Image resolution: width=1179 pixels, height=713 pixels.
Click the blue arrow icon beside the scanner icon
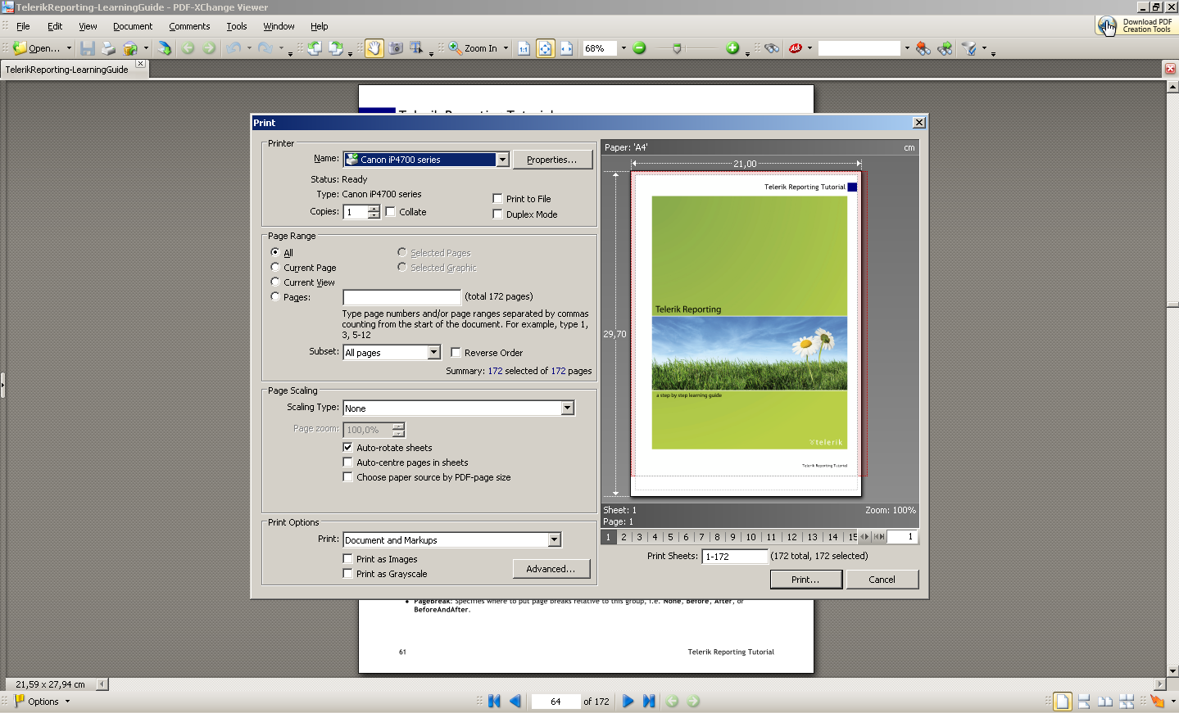(165, 48)
